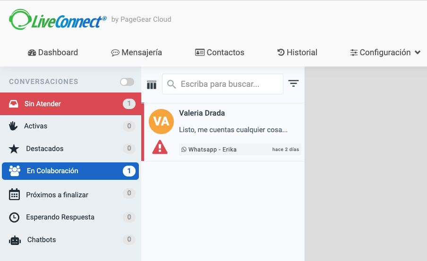Click the Chatbots robot icon

click(15, 240)
